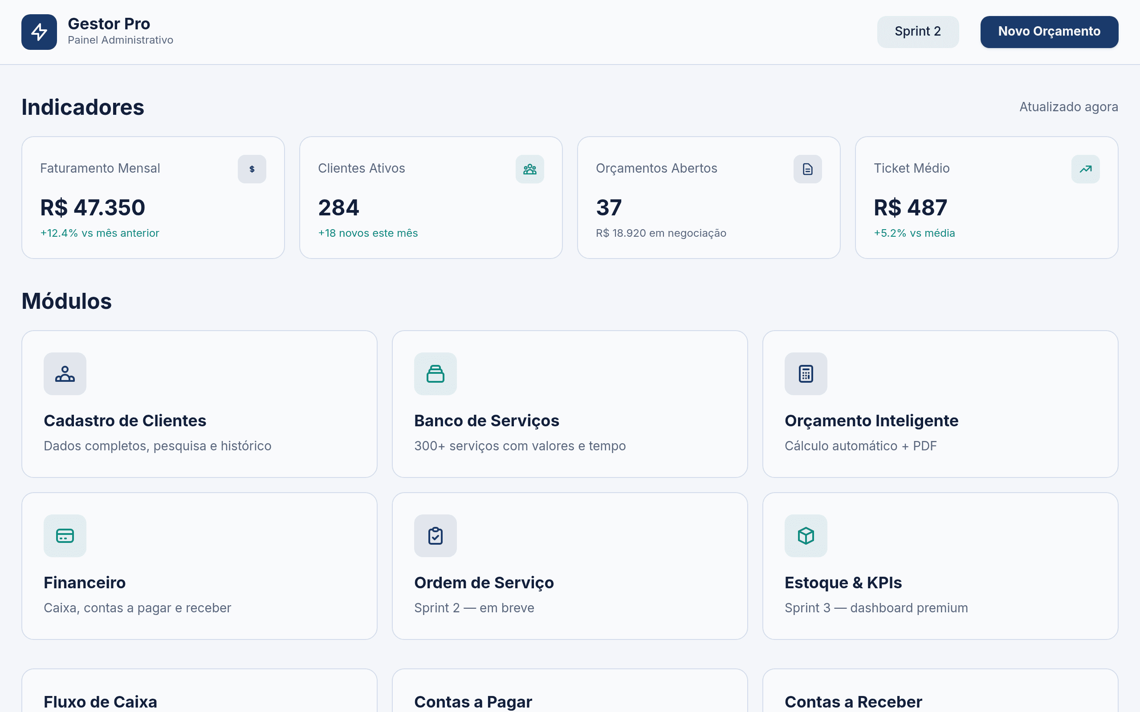Click the +5.2% vs média text
The width and height of the screenshot is (1140, 712).
point(914,233)
